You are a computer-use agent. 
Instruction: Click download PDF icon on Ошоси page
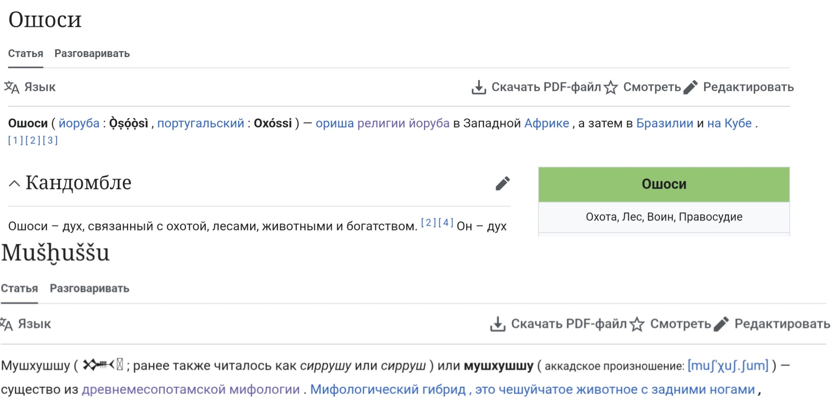[x=478, y=87]
